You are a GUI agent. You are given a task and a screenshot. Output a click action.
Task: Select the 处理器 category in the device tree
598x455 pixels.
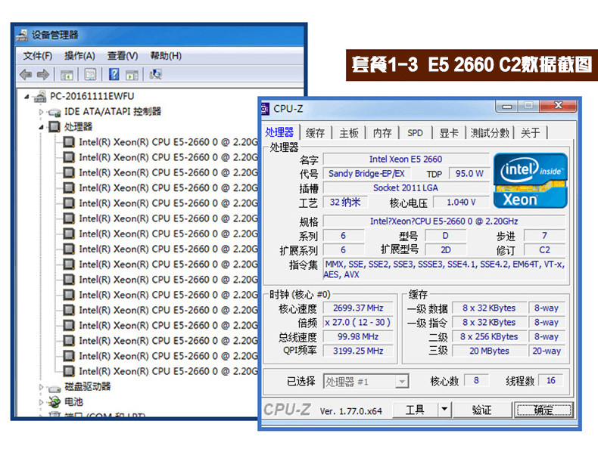[78, 126]
